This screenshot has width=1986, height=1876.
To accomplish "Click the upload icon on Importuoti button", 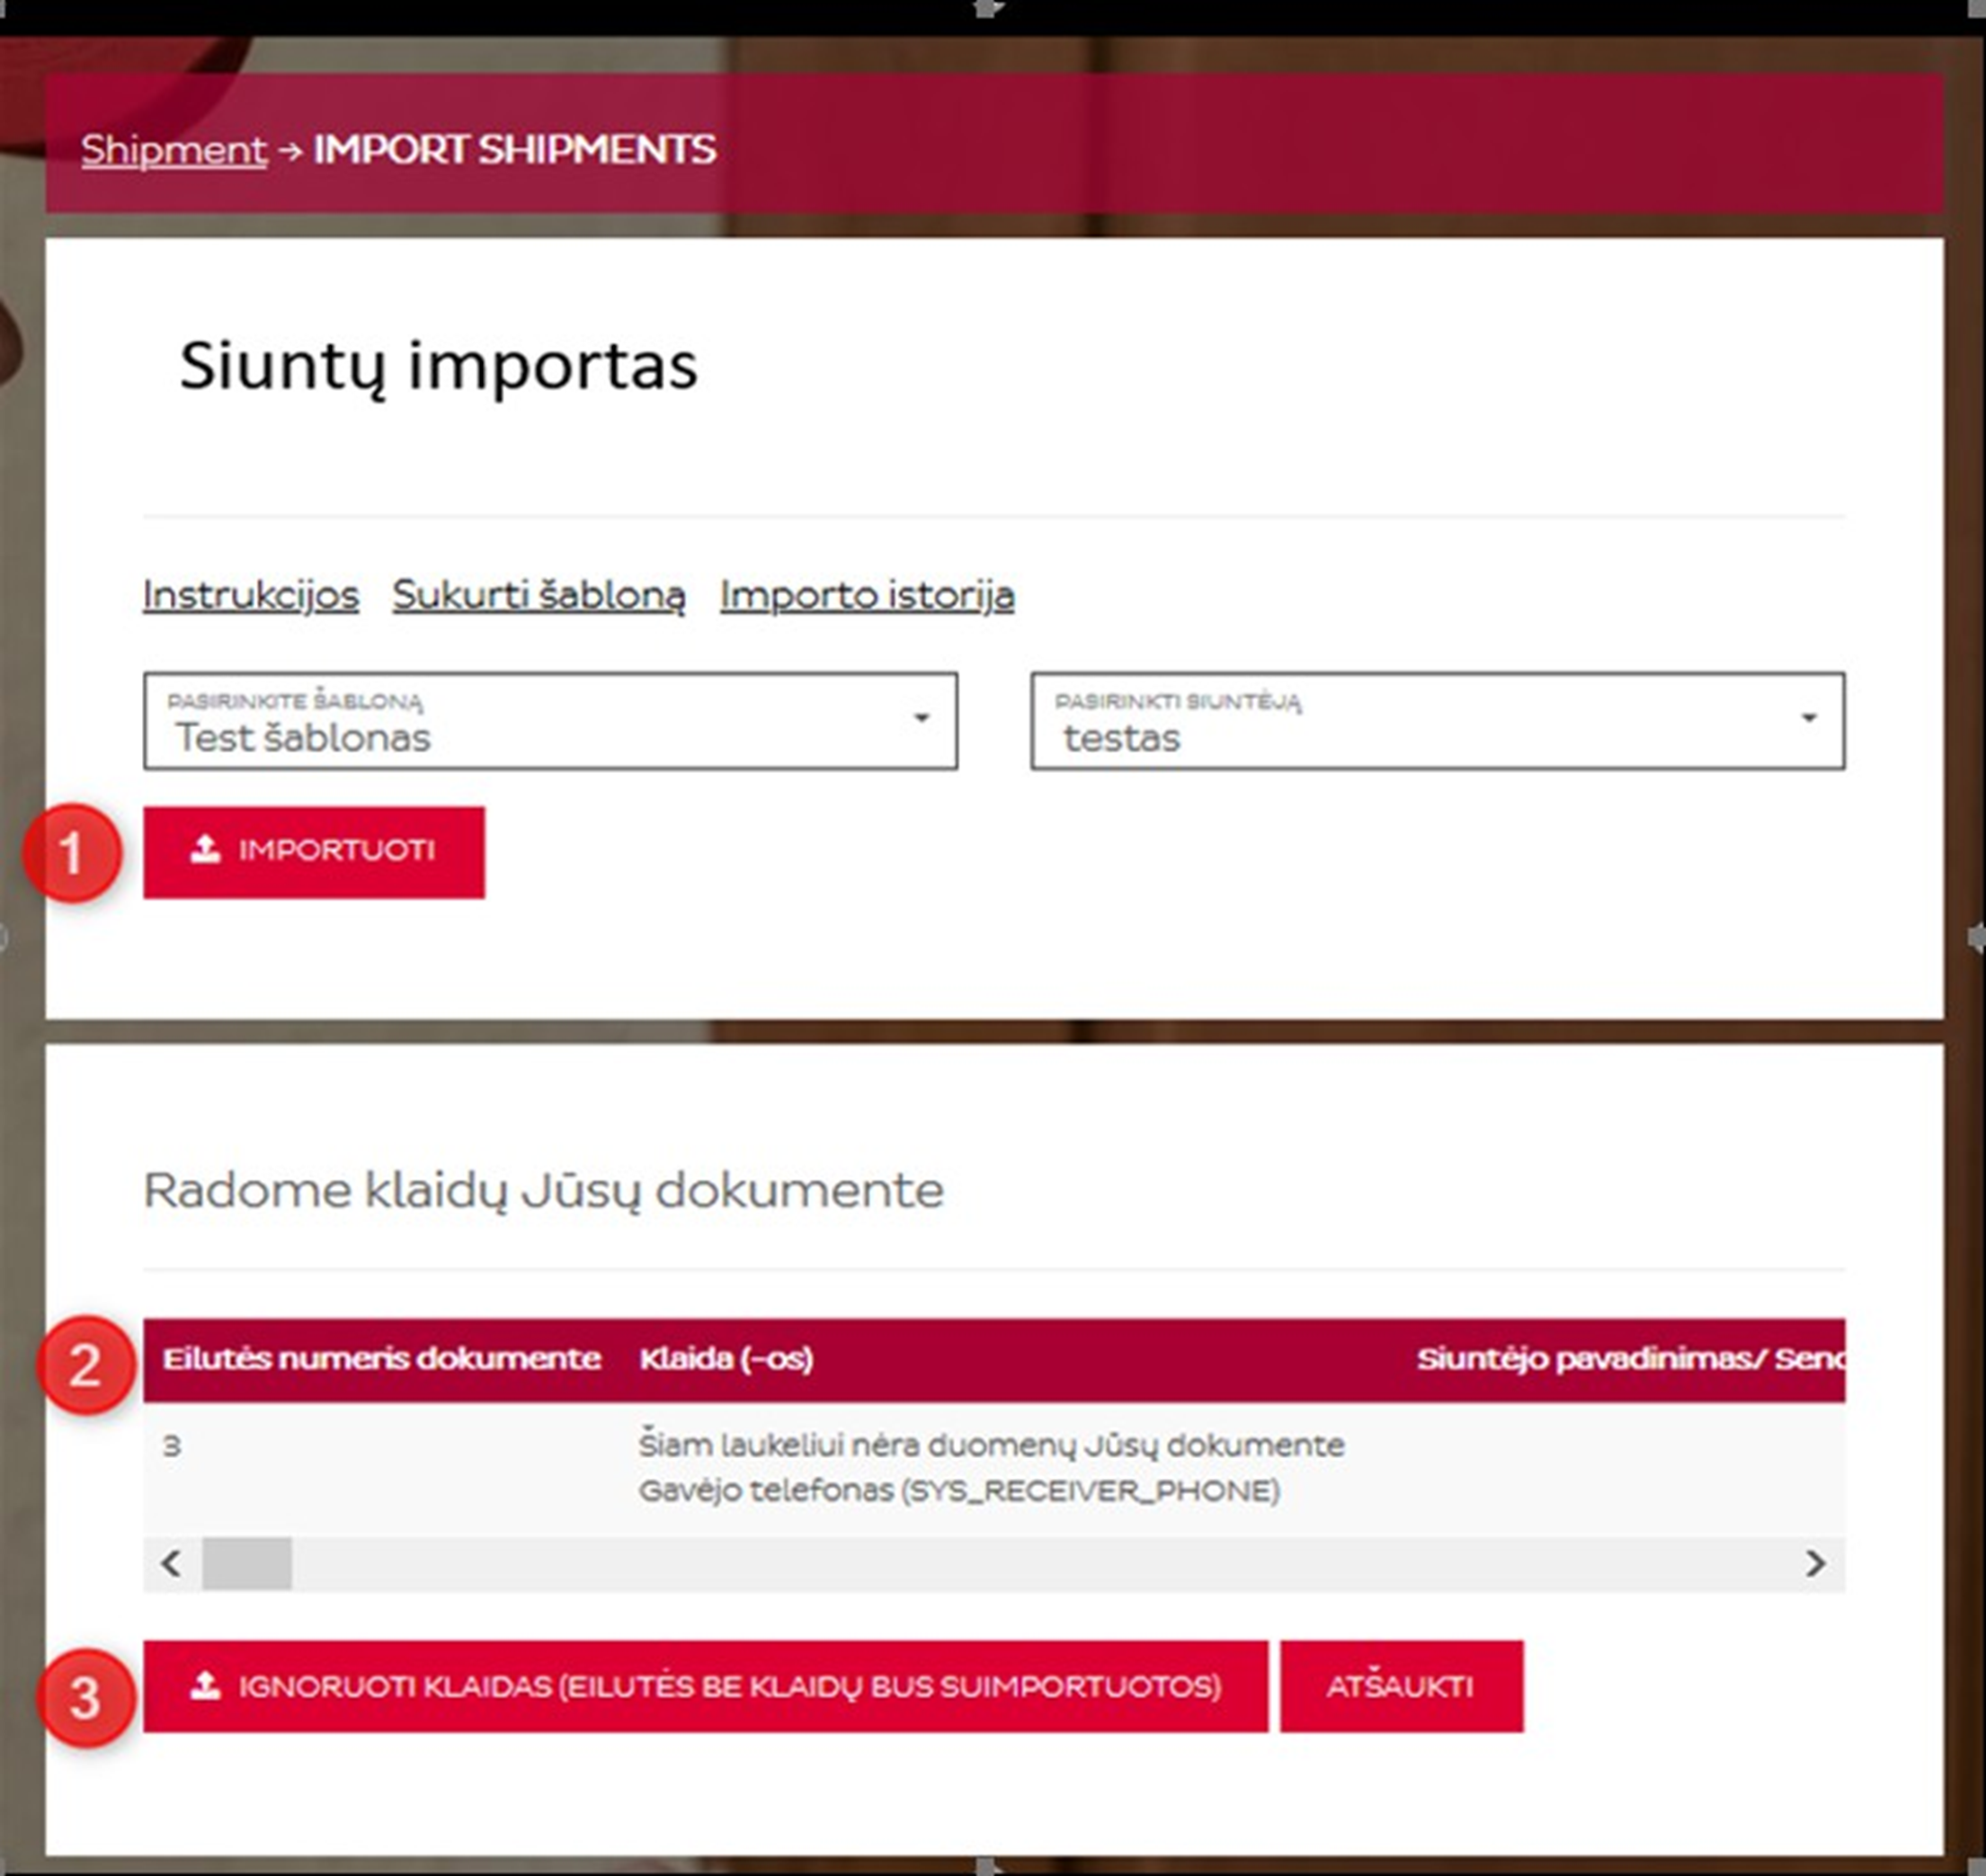I will 205,850.
